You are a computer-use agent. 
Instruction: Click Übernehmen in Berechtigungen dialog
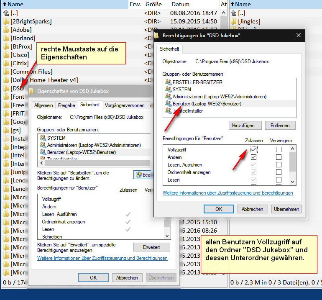coord(286,209)
